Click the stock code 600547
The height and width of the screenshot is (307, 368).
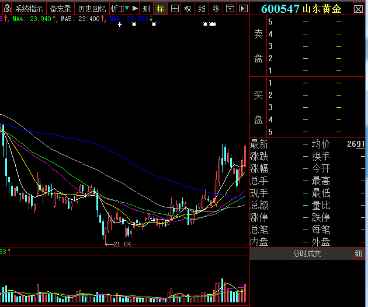point(280,9)
